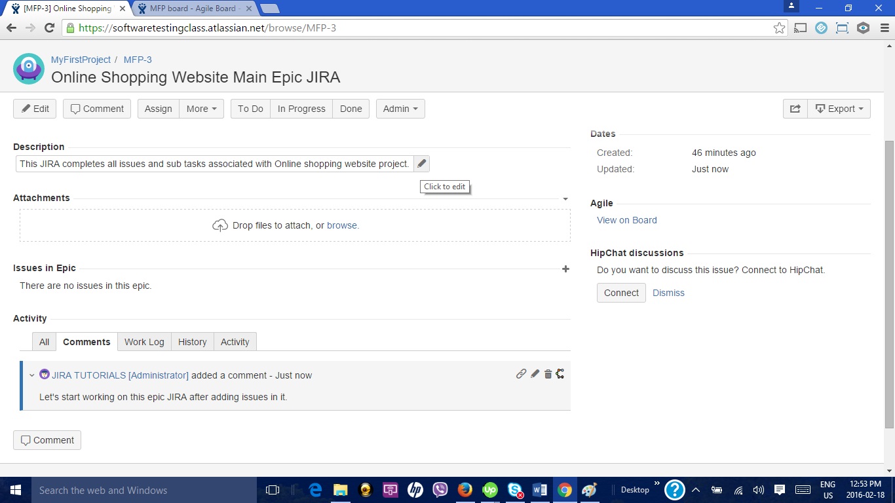The image size is (895, 503).
Task: Open the More dropdown menu
Action: (201, 109)
